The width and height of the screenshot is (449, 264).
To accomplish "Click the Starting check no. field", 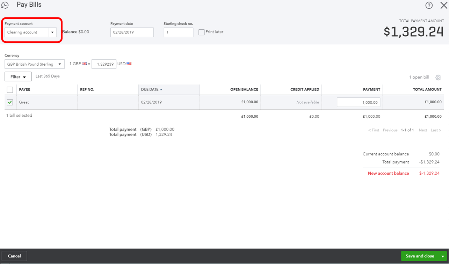I will point(178,32).
